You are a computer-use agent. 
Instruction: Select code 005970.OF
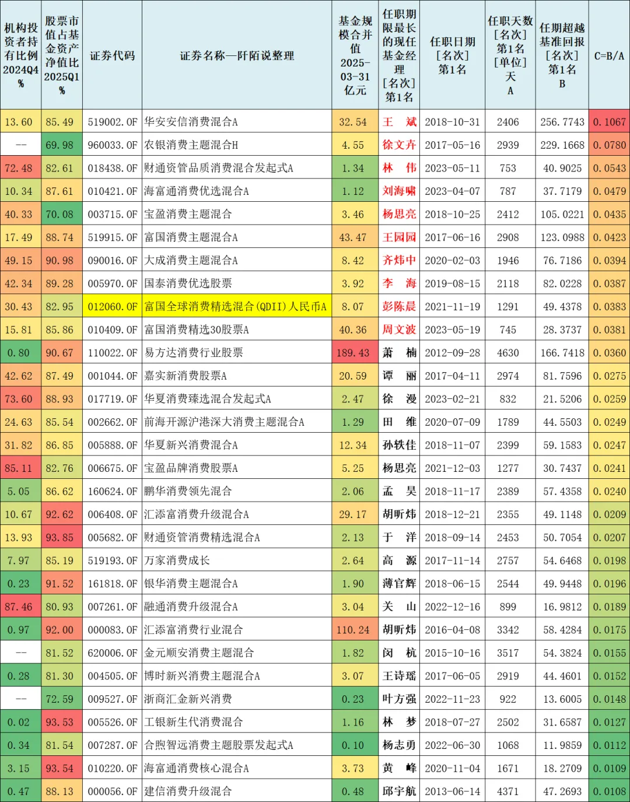(113, 283)
